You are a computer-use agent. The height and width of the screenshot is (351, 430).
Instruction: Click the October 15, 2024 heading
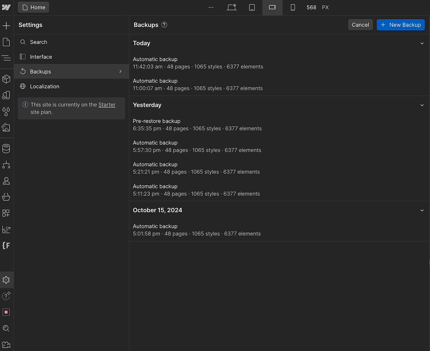tap(158, 210)
